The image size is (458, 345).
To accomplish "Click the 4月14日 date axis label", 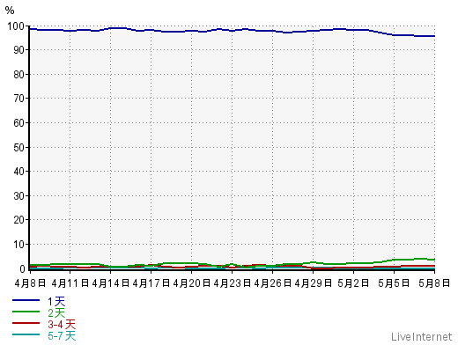I will 111,283.
